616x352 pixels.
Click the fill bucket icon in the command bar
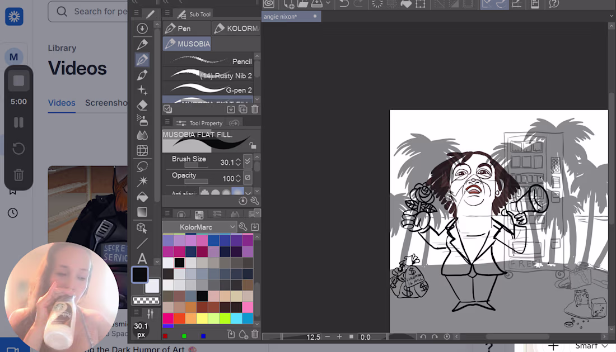406,4
